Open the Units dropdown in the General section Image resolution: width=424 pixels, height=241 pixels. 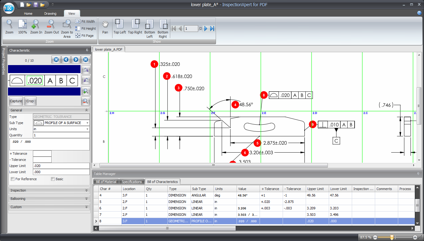coord(87,129)
